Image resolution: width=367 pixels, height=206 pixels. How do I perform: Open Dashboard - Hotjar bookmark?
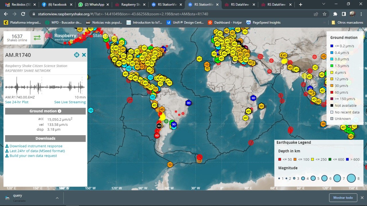(225, 22)
